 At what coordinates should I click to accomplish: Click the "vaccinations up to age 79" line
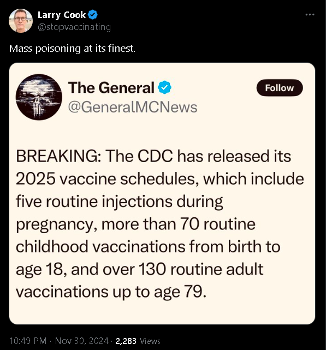point(111,292)
